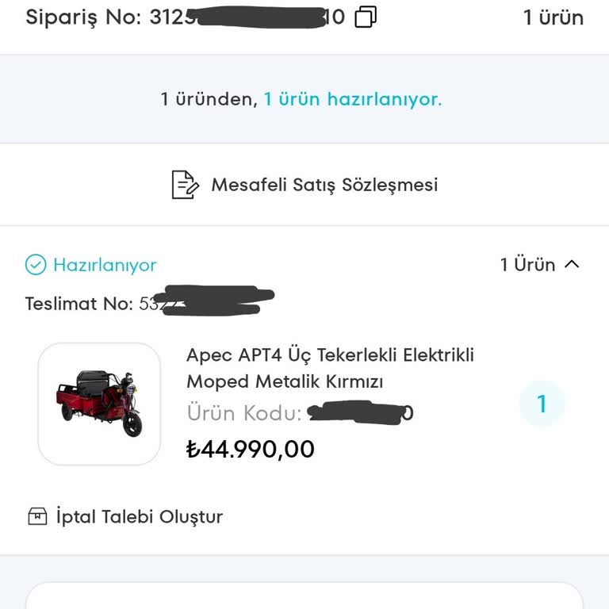Click the Sipariş No label
This screenshot has height=609, width=609.
click(84, 17)
